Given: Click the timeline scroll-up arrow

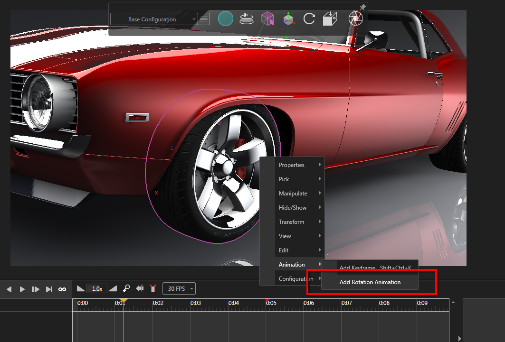Looking at the screenshot, I should click(453, 303).
